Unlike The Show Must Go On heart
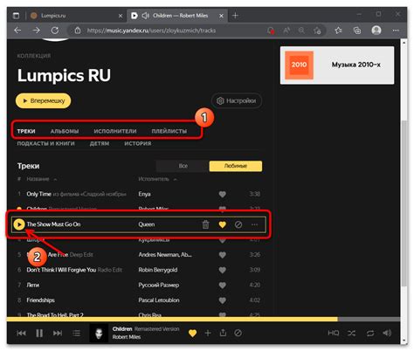This screenshot has height=351, width=414. point(222,224)
